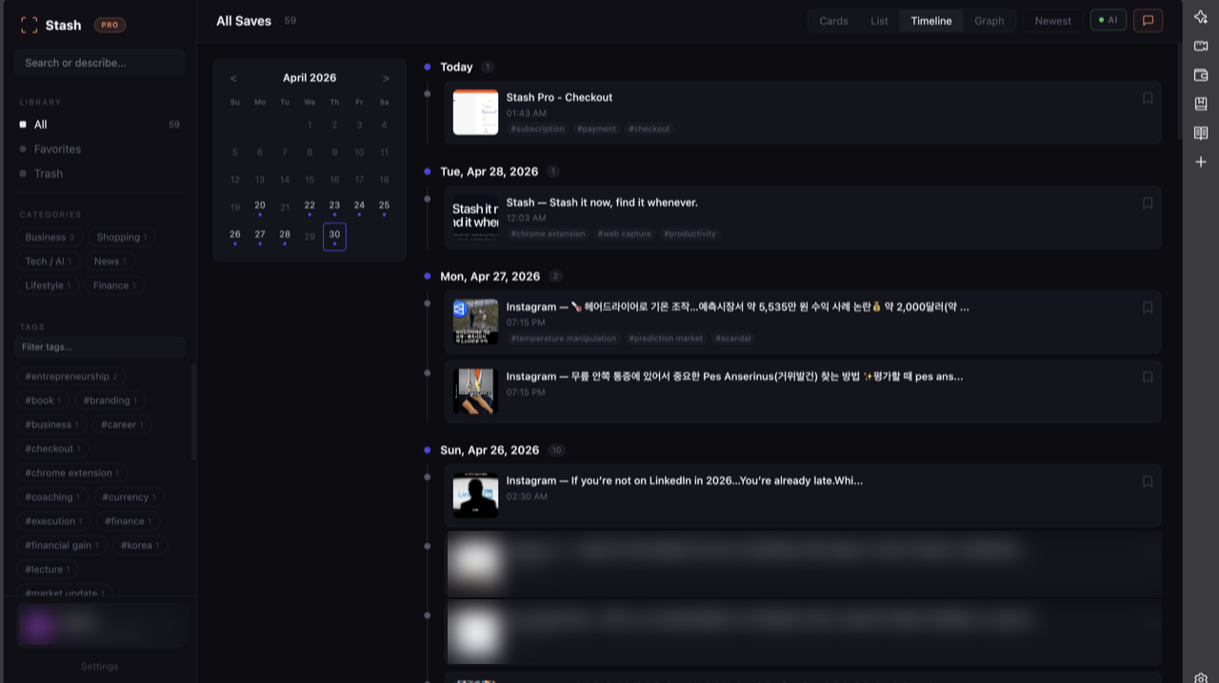Screen dimensions: 1219x683
Task: Select #career tag
Action: coord(123,424)
